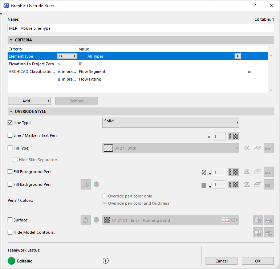Open the 'is' operator dropdown for Element Type
Viewport: 280px width, 269px height.
coord(67,56)
